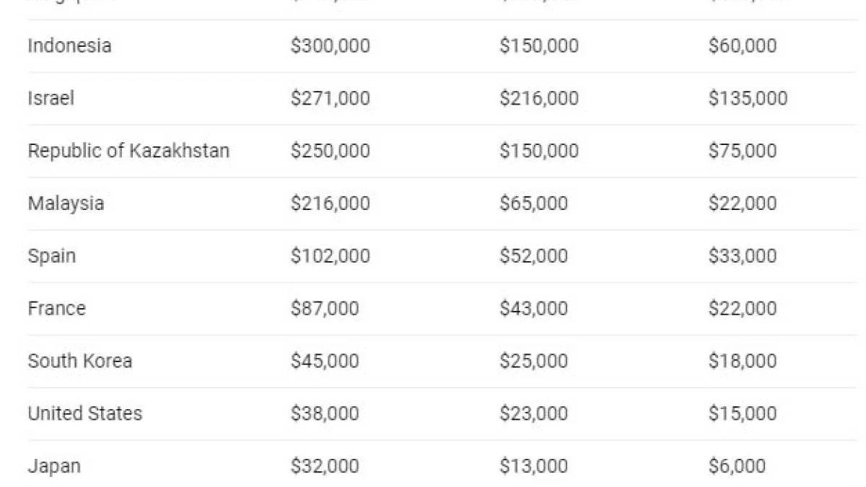Click the $271,000 figure for Israel

pos(330,98)
